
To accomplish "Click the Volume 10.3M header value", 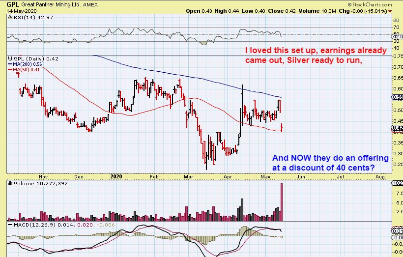I will pos(317,11).
